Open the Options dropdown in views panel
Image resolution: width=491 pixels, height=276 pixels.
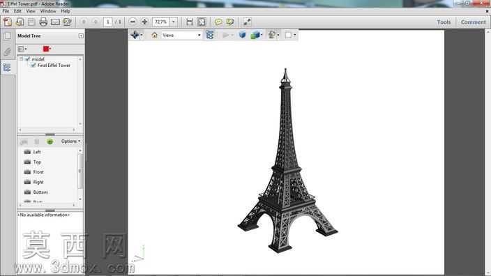click(70, 141)
